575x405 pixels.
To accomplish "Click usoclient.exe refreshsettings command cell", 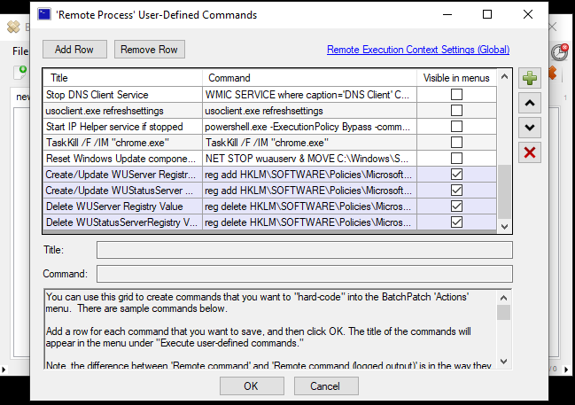I will (309, 111).
